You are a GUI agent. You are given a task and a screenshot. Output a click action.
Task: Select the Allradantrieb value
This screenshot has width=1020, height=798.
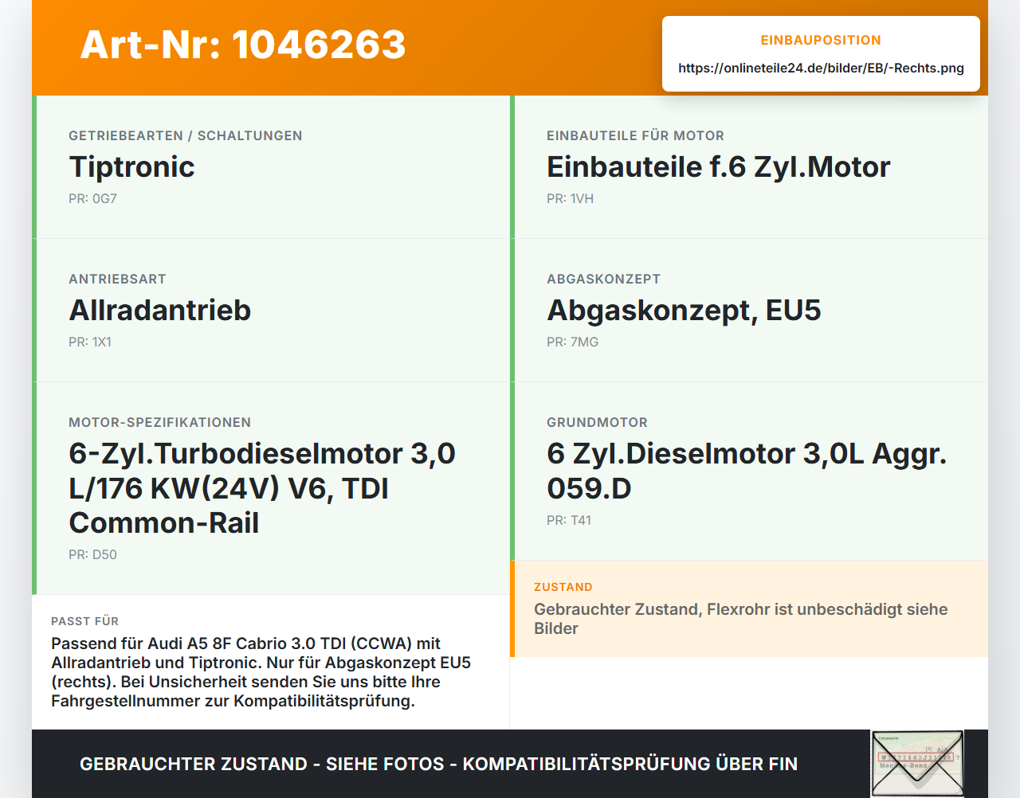(159, 310)
